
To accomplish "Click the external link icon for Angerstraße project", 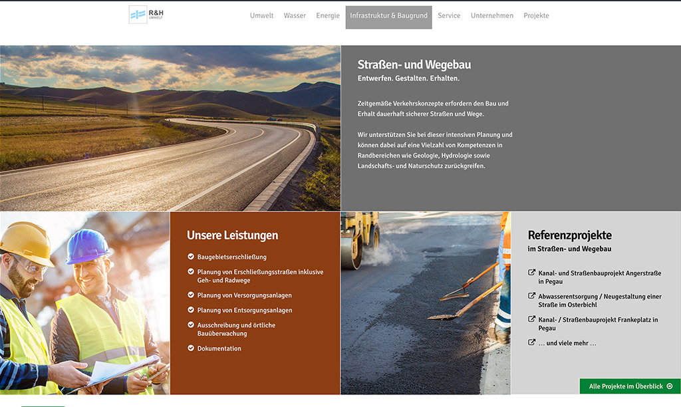I will click(531, 273).
